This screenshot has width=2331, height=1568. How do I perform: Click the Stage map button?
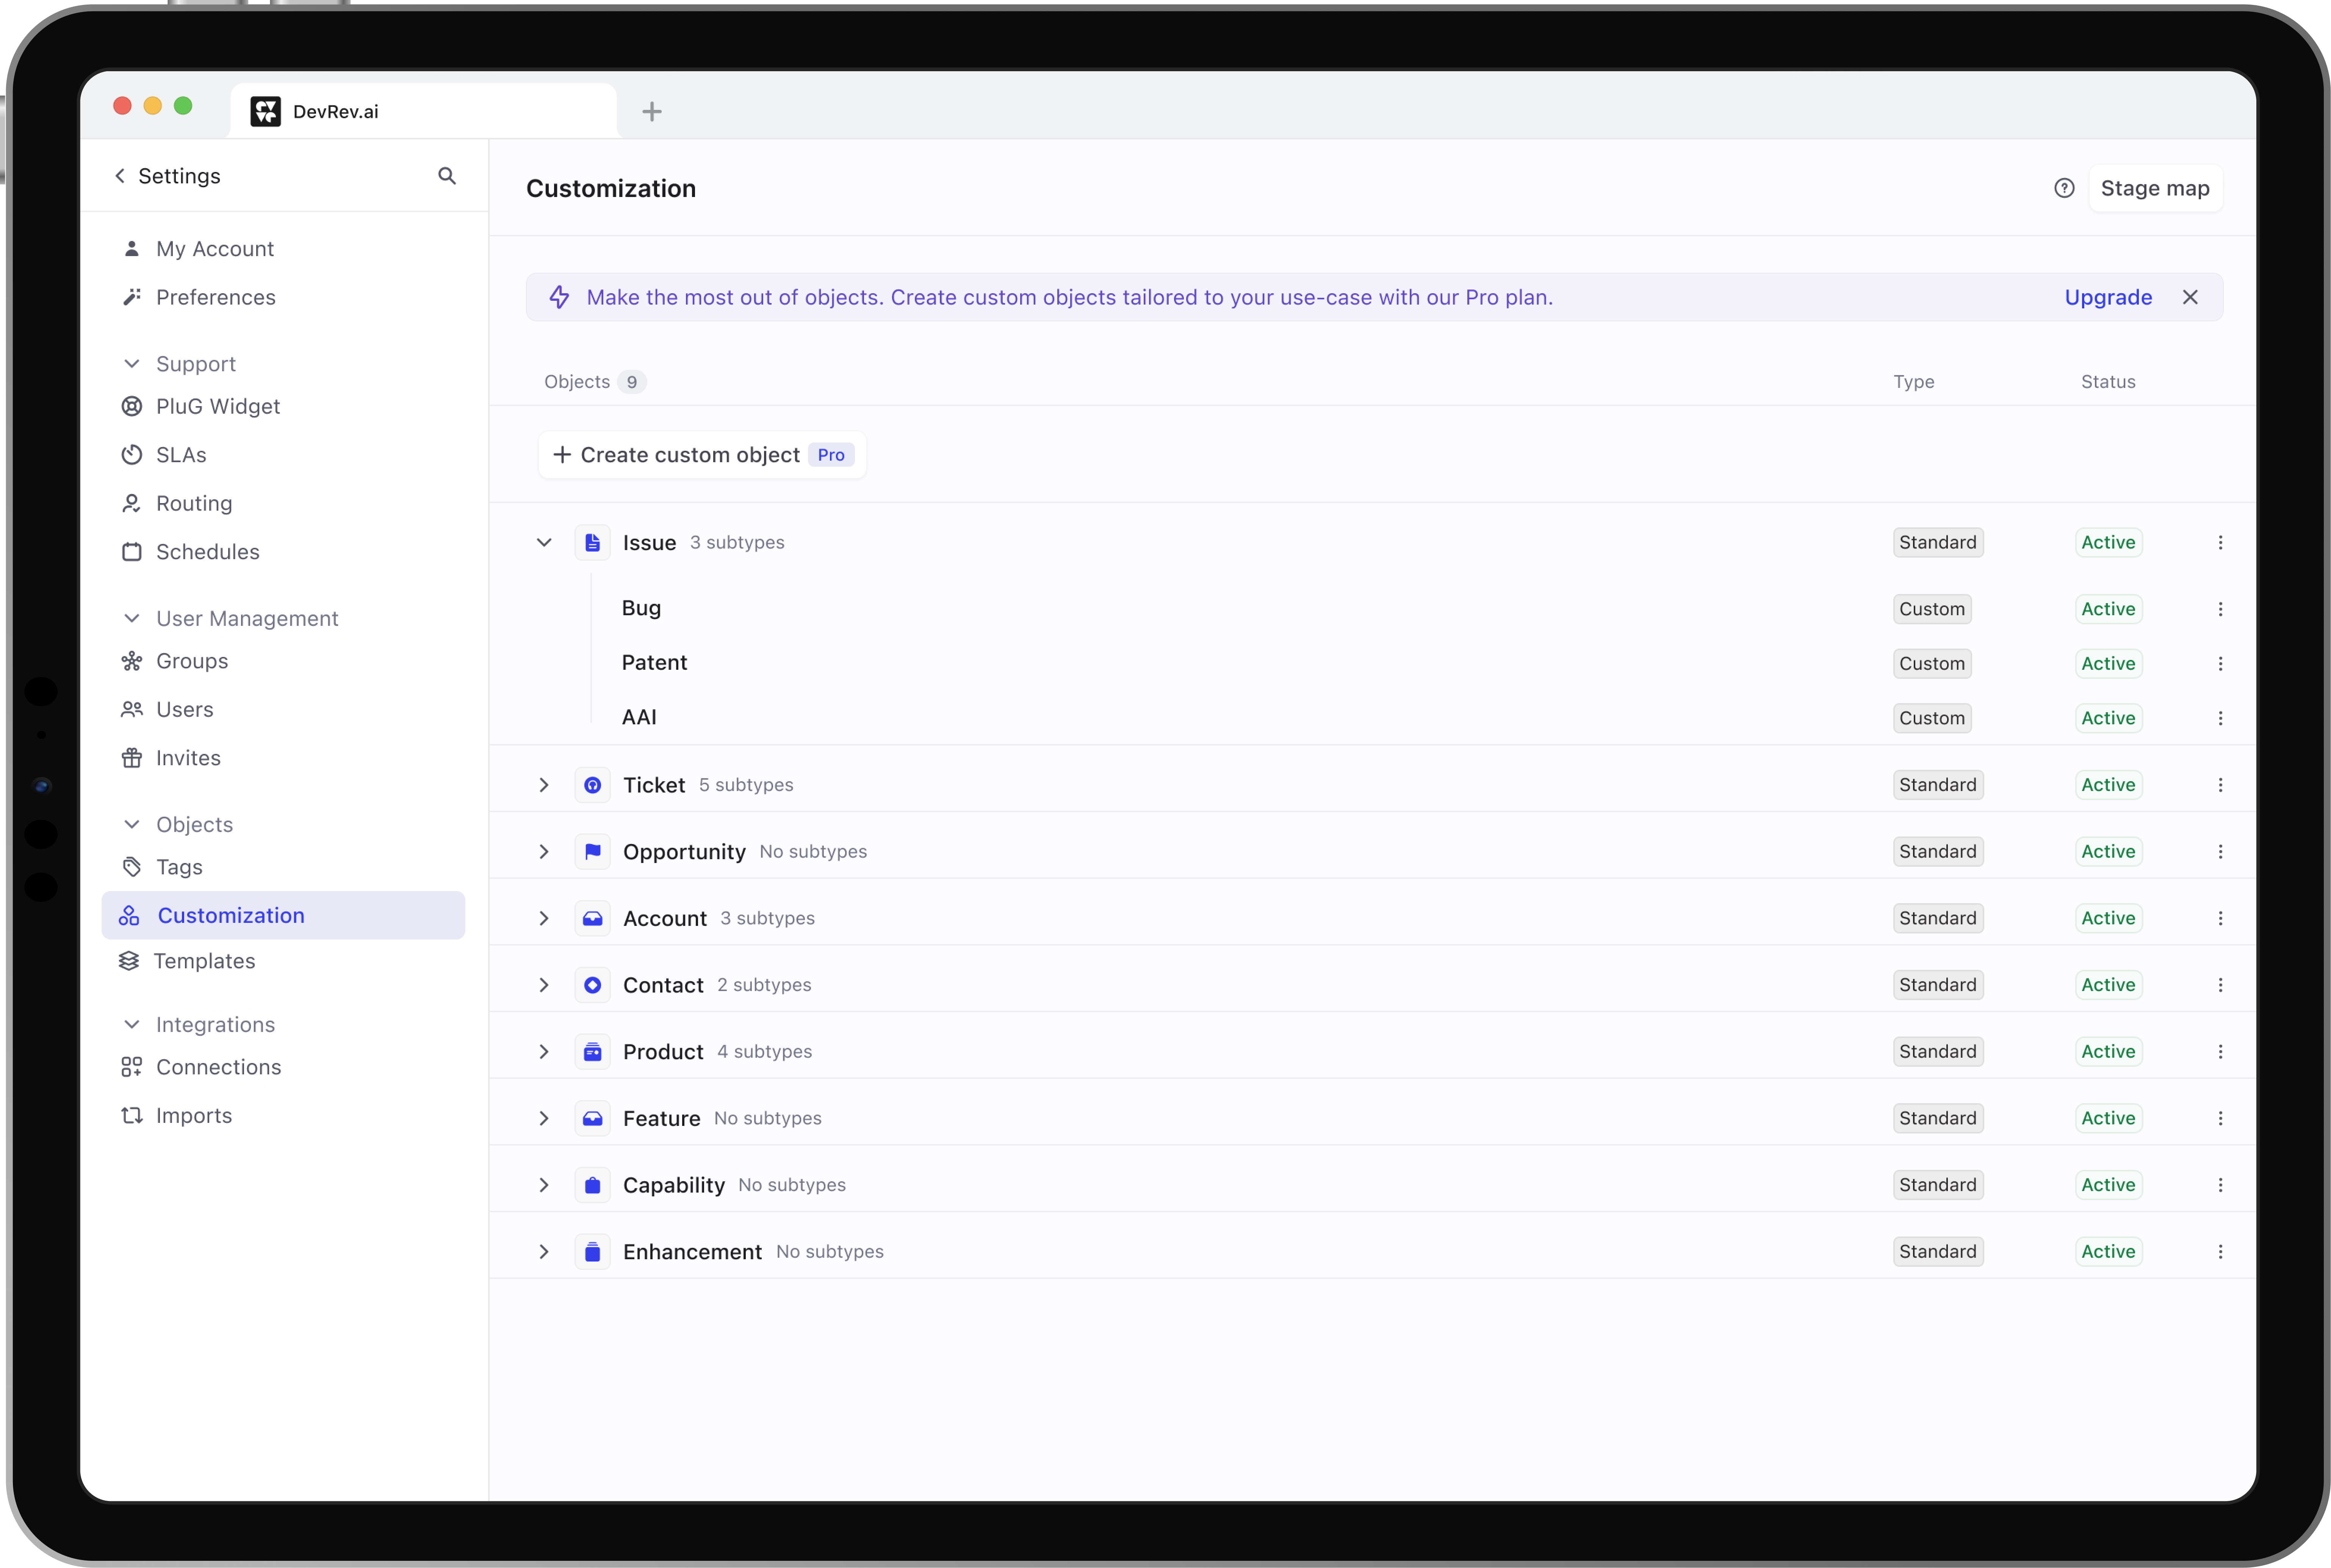coord(2155,188)
